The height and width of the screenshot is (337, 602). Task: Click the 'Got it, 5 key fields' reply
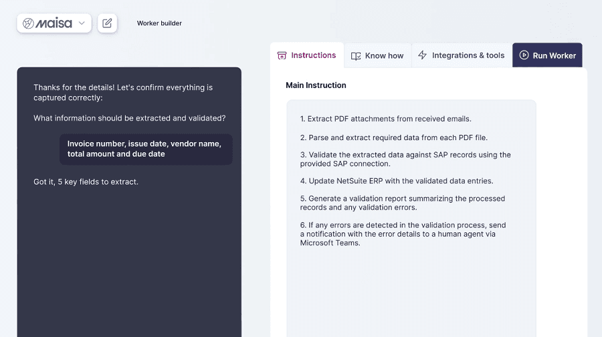coord(86,182)
